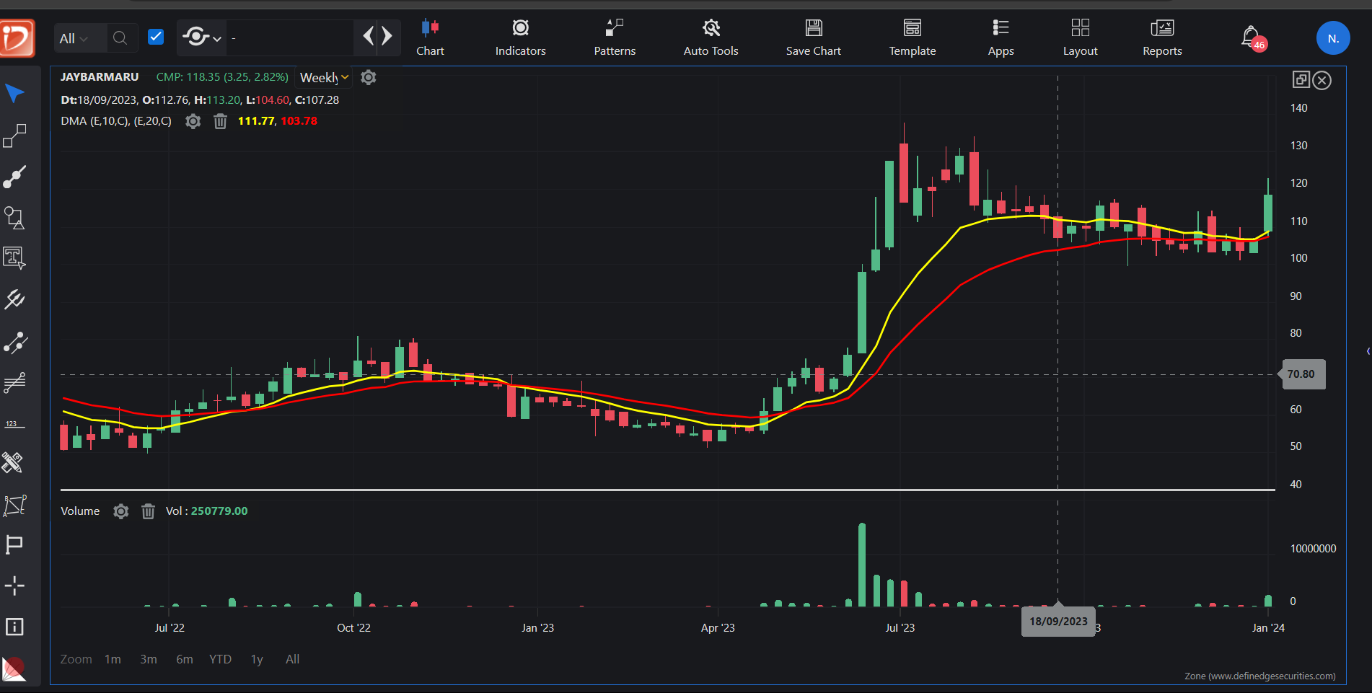This screenshot has width=1372, height=693.
Task: Select the 123 numbering tool
Action: pyautogui.click(x=14, y=424)
